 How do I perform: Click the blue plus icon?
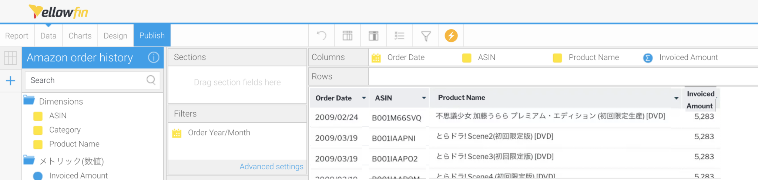pyautogui.click(x=10, y=80)
